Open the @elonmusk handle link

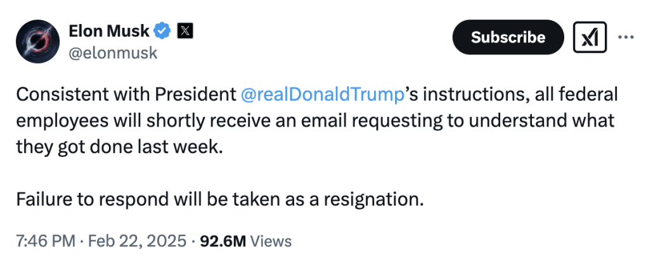112,53
